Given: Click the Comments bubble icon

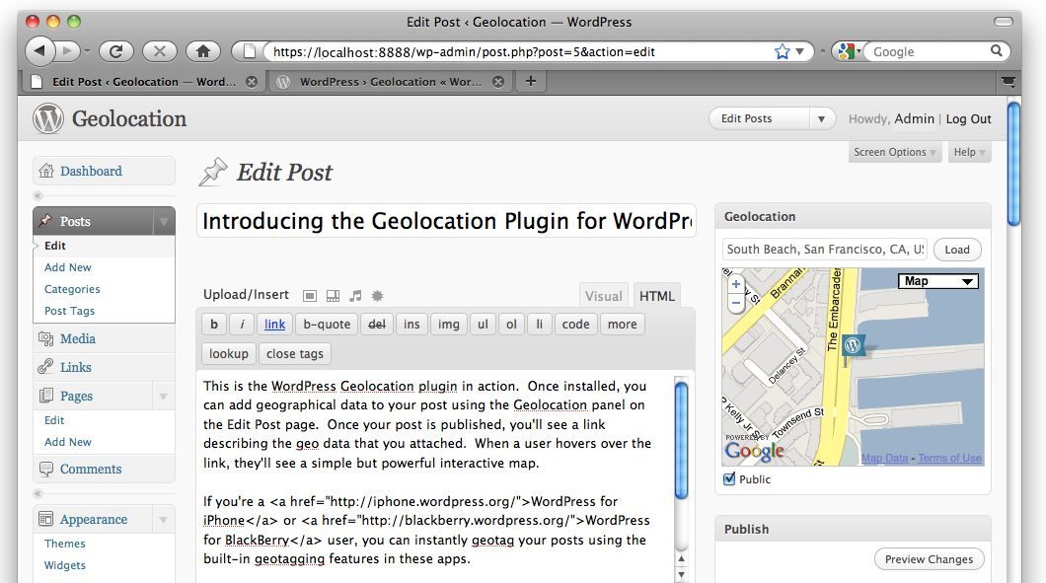Looking at the screenshot, I should pos(46,469).
